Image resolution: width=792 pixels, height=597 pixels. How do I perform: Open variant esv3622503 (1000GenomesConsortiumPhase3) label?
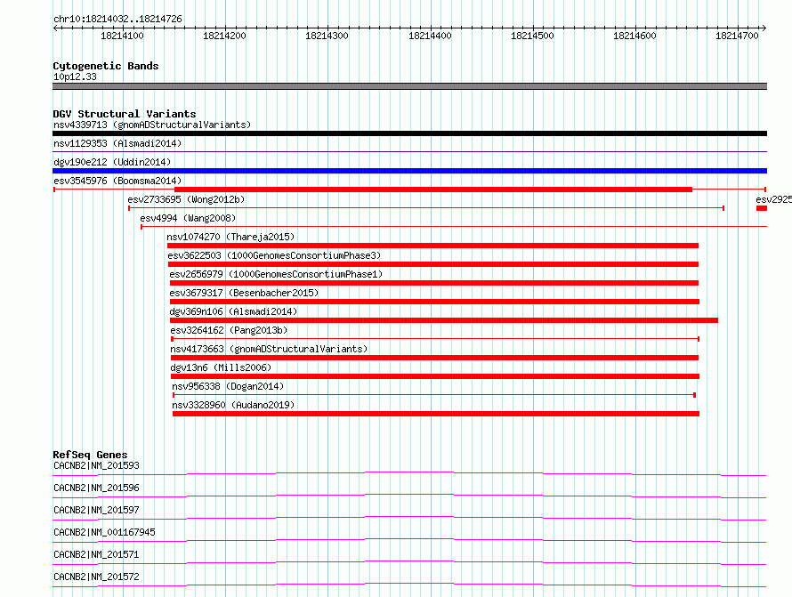(x=274, y=255)
